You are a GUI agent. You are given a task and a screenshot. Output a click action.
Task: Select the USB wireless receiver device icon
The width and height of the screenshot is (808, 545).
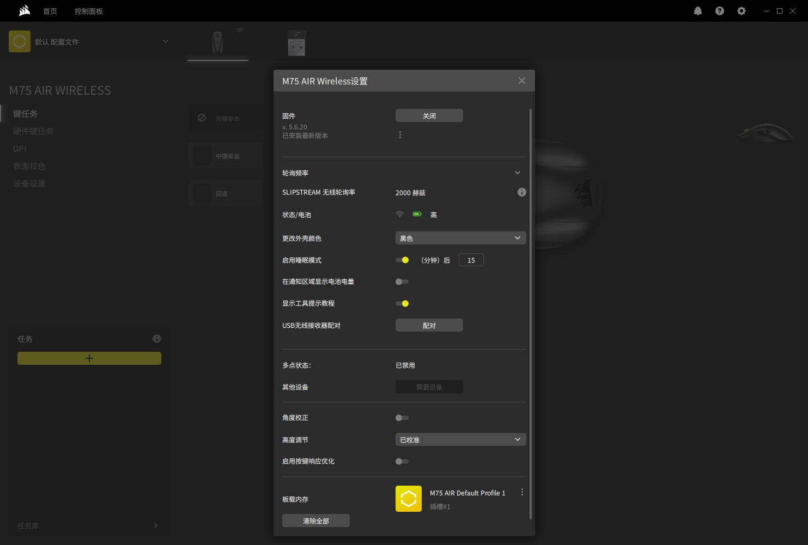296,43
